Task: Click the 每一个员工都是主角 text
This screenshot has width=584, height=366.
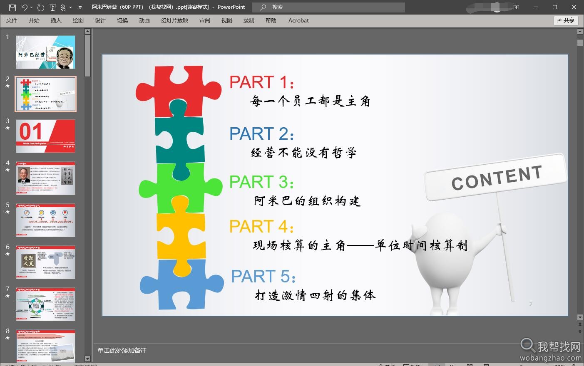Action: click(x=310, y=101)
